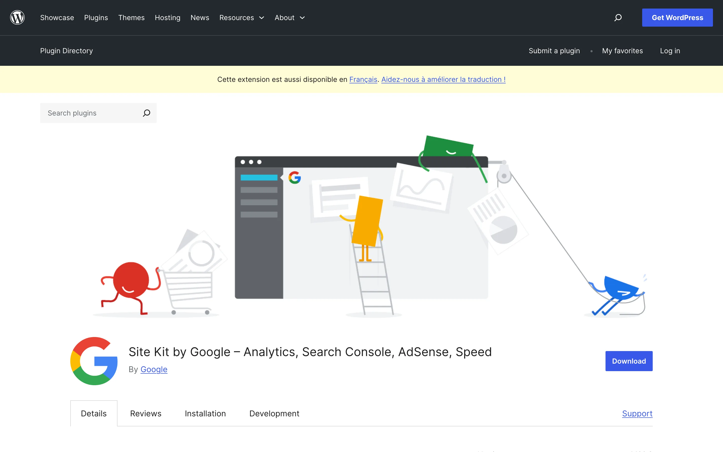
Task: Click the Site Kit banner illustration
Action: (361, 226)
